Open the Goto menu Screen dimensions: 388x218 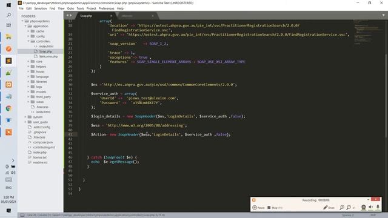[70, 8]
